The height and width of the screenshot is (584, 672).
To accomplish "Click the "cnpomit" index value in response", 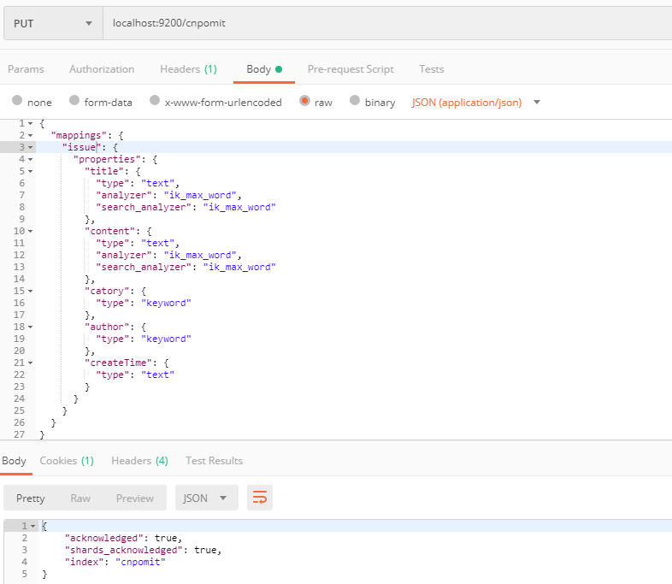I will click(140, 562).
